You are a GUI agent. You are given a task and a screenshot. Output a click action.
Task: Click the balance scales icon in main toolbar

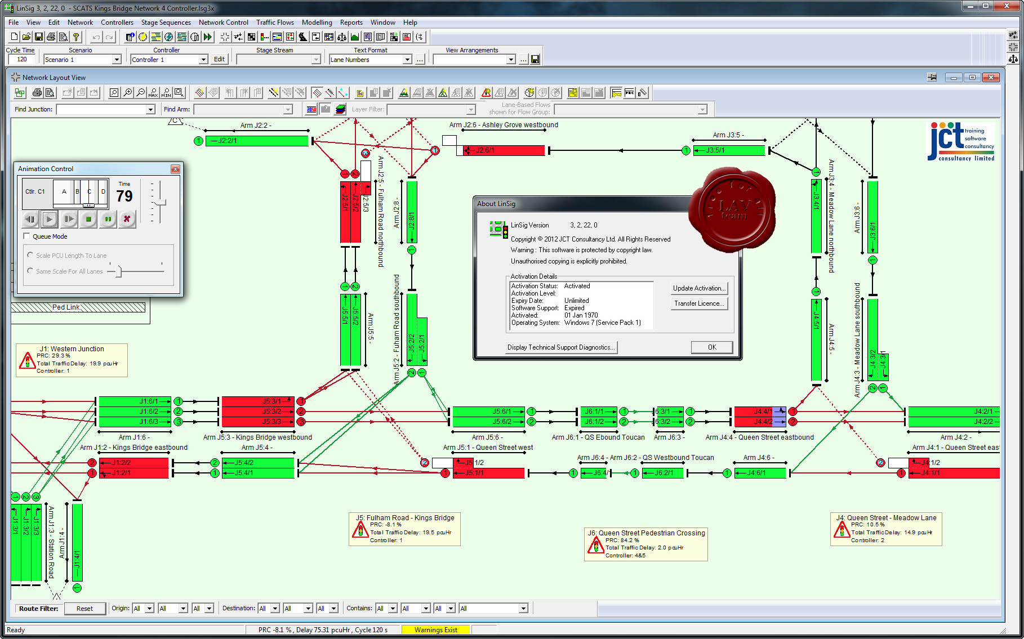tap(342, 37)
